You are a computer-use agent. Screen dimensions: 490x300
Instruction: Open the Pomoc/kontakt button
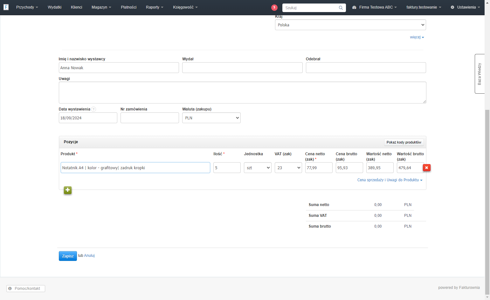click(x=26, y=289)
